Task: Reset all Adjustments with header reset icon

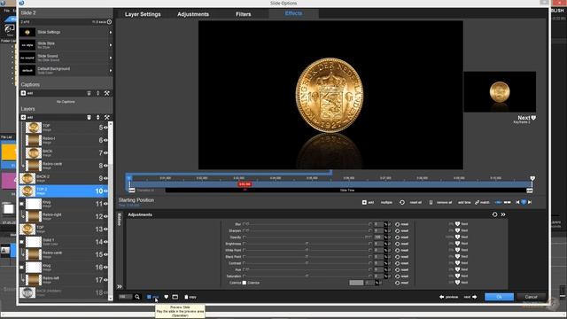Action: (x=494, y=214)
